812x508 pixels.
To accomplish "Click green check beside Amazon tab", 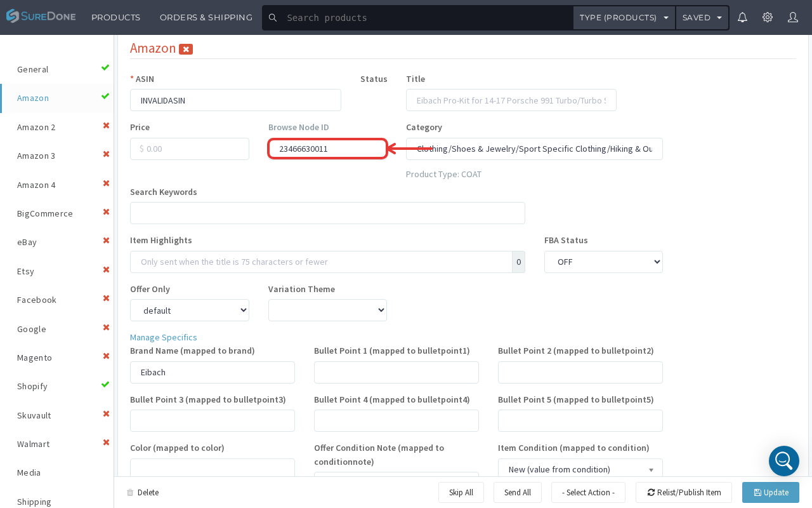I will pyautogui.click(x=105, y=97).
